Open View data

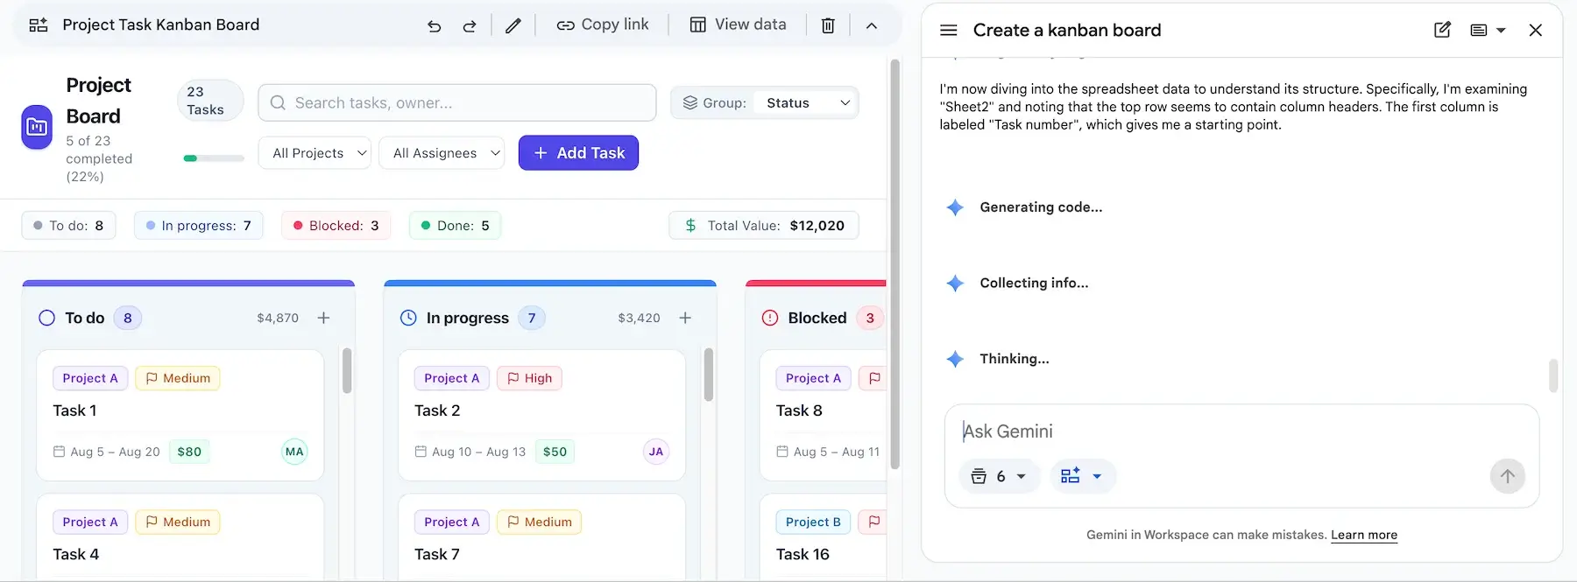[x=738, y=25]
